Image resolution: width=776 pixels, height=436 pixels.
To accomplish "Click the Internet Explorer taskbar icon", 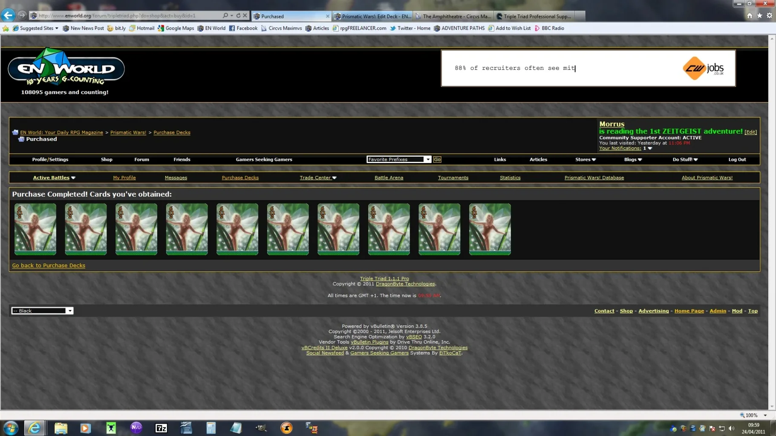I will click(35, 428).
